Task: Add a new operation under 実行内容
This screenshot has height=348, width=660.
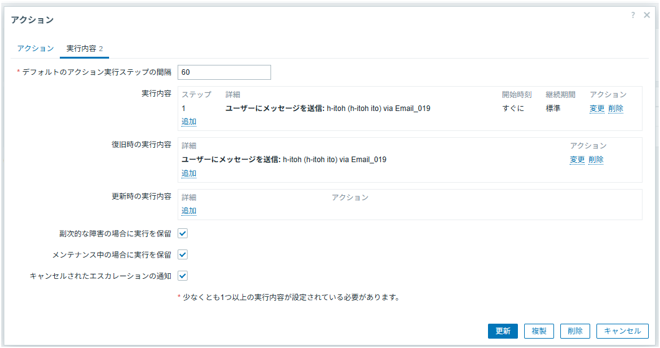Action: tap(189, 122)
